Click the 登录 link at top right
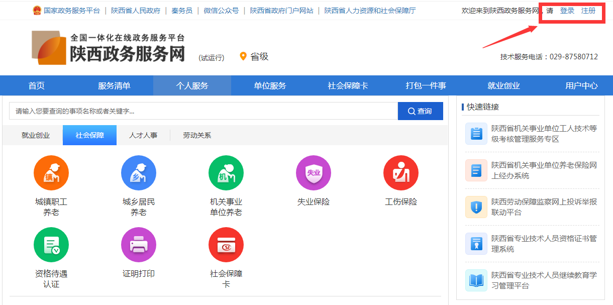The image size is (613, 305). pyautogui.click(x=567, y=10)
